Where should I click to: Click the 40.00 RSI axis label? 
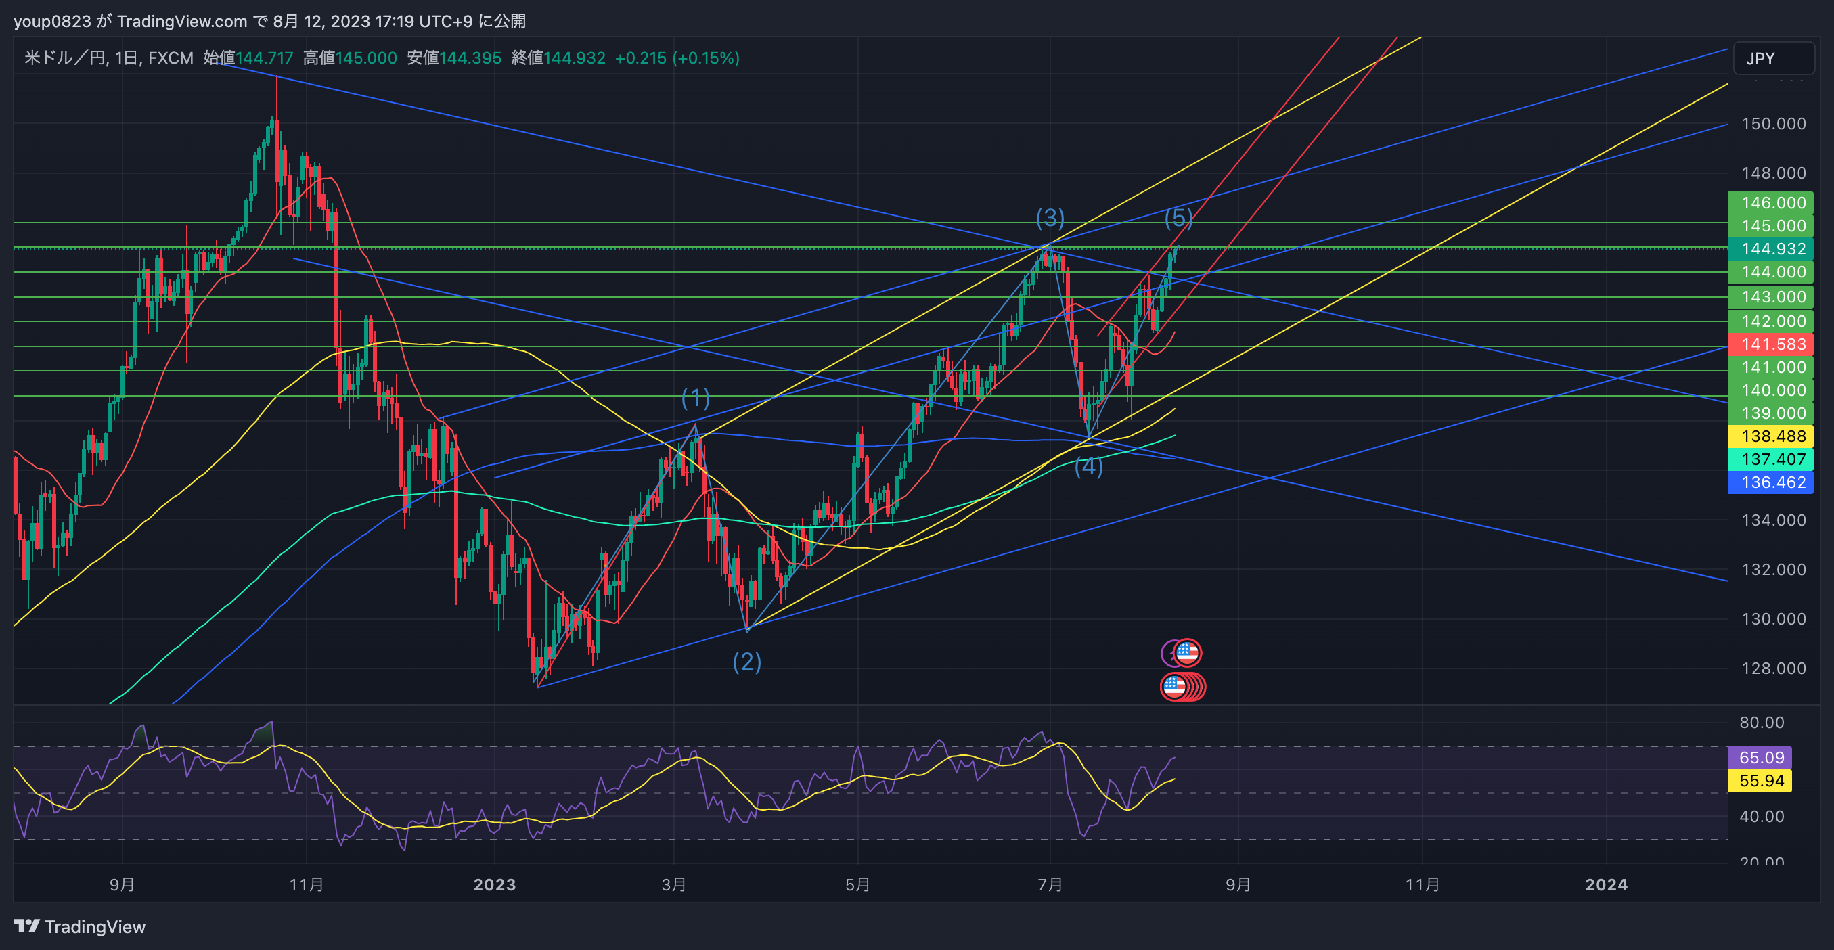tap(1762, 816)
